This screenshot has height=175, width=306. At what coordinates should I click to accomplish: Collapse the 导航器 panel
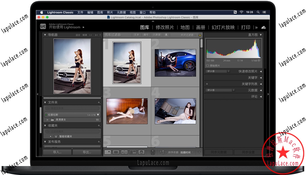tap(45, 35)
